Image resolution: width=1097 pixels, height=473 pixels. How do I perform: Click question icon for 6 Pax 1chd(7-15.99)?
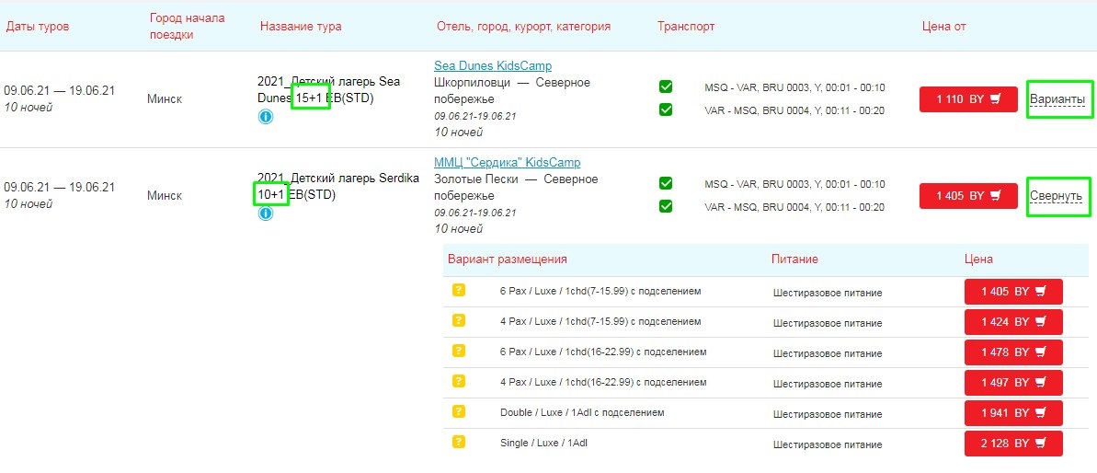click(458, 290)
